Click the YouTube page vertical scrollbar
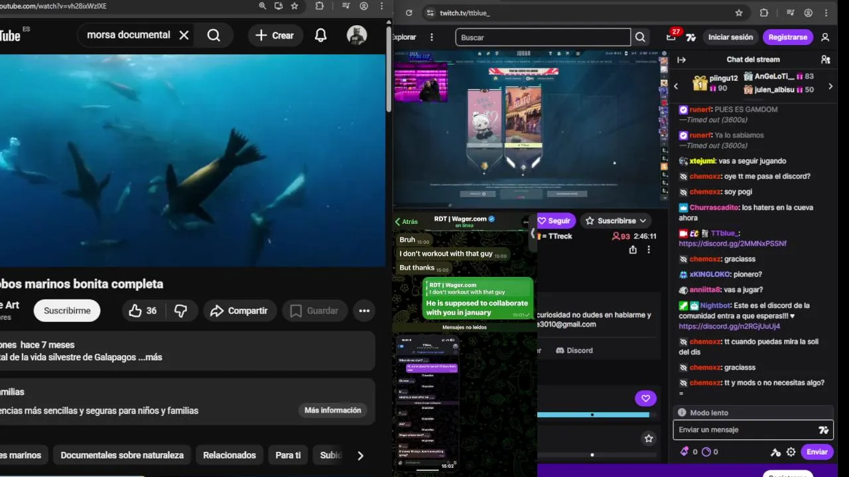The height and width of the screenshot is (477, 849). click(x=389, y=70)
